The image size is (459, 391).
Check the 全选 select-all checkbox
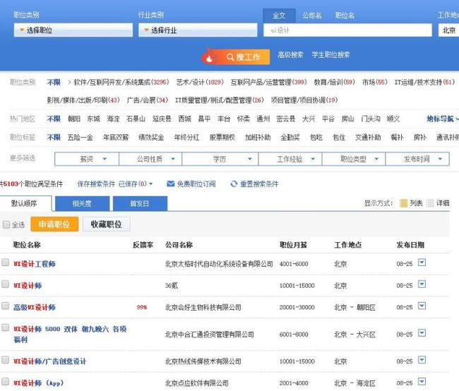[6, 224]
